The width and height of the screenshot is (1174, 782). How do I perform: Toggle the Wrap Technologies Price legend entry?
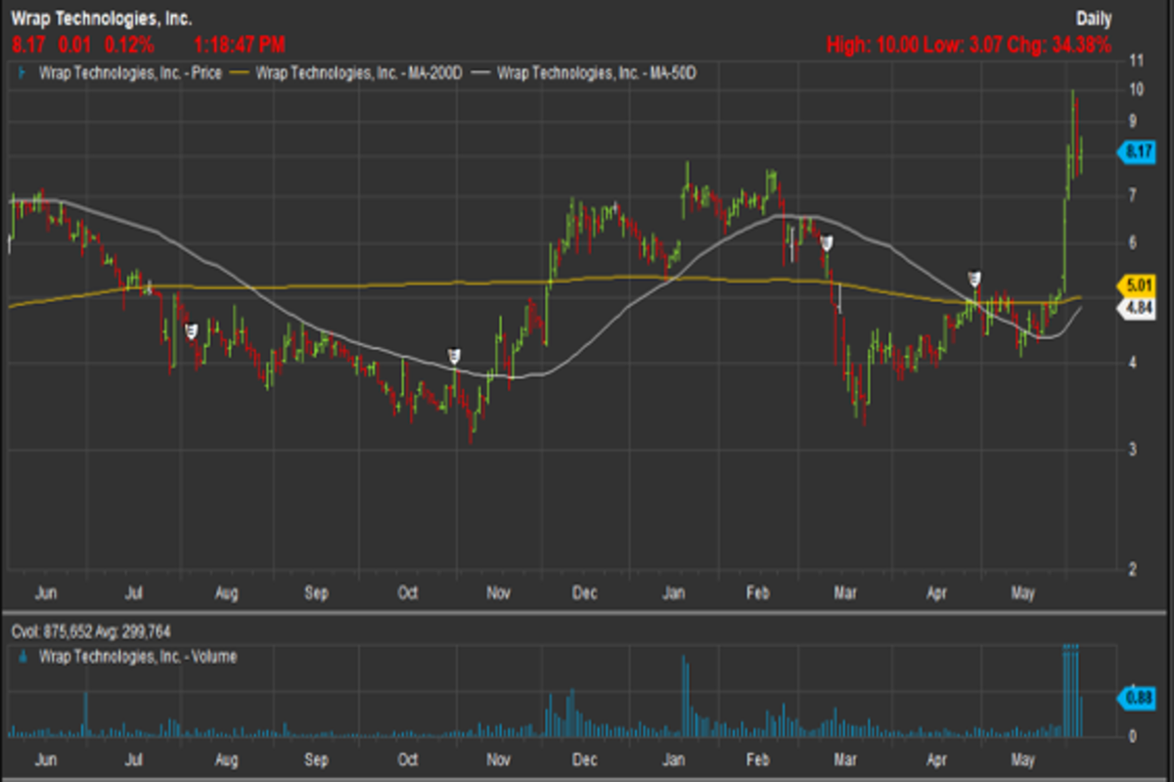tap(134, 72)
